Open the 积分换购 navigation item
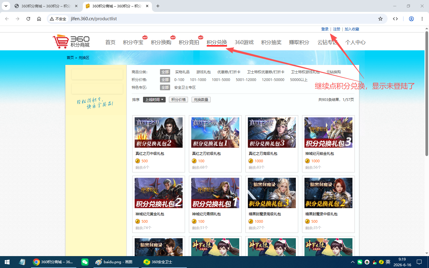This screenshot has width=429, height=268. coord(161,42)
